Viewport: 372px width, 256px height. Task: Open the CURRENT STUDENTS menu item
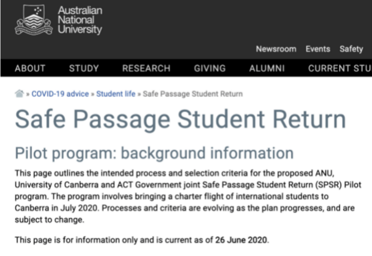click(x=340, y=68)
